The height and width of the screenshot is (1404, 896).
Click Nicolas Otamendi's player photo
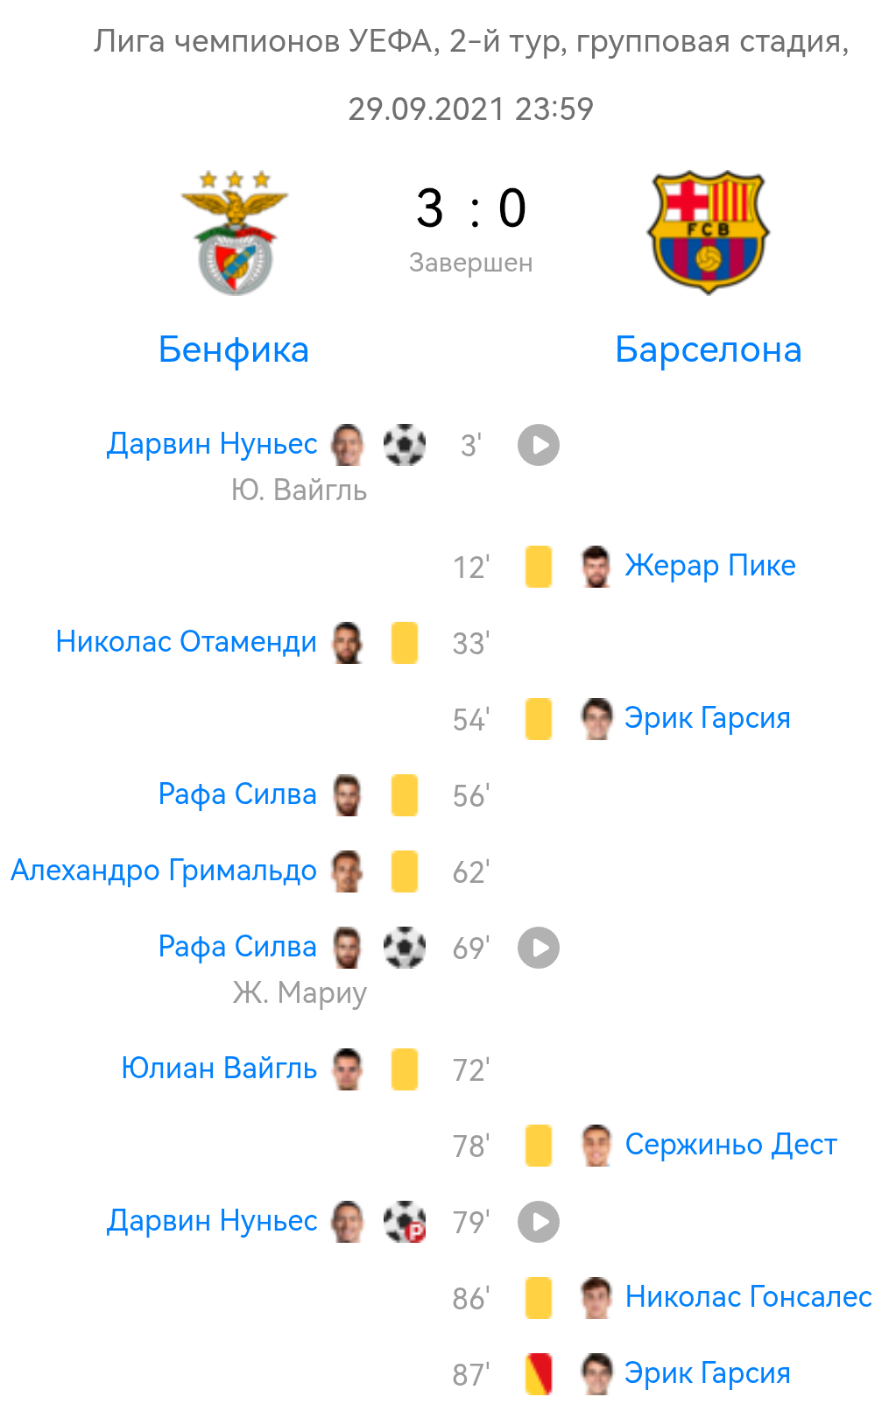(x=348, y=643)
